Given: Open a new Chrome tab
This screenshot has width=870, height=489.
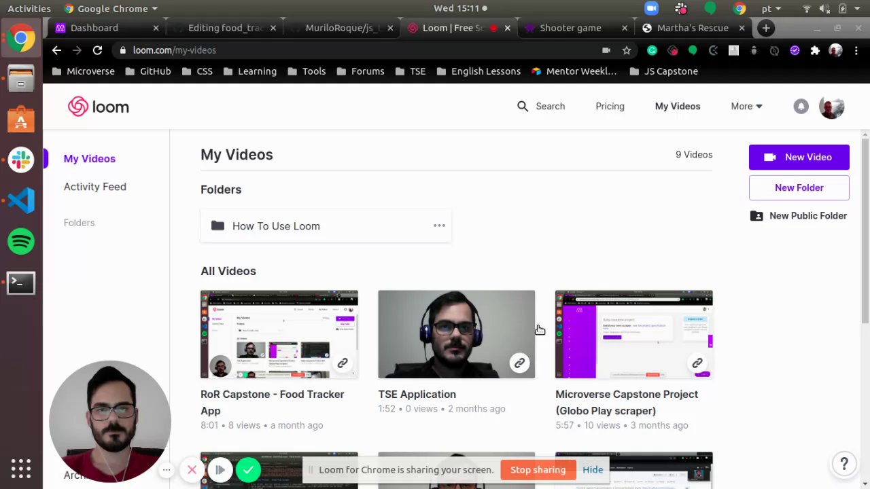Looking at the screenshot, I should (x=766, y=28).
